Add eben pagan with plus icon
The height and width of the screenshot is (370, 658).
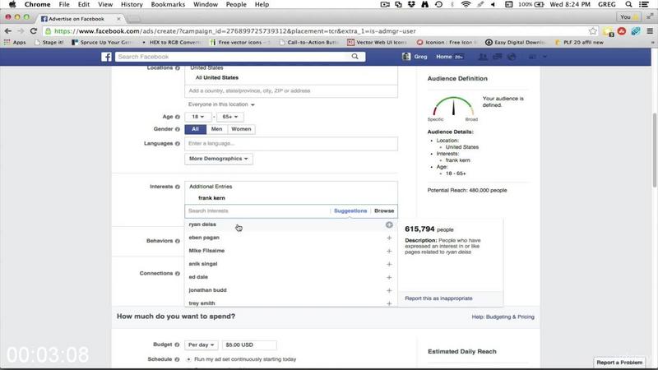(389, 238)
